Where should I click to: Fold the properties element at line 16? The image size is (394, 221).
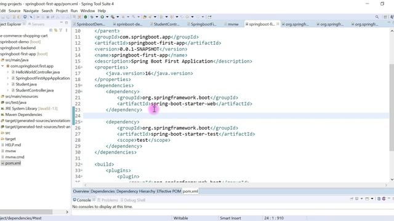[82, 68]
